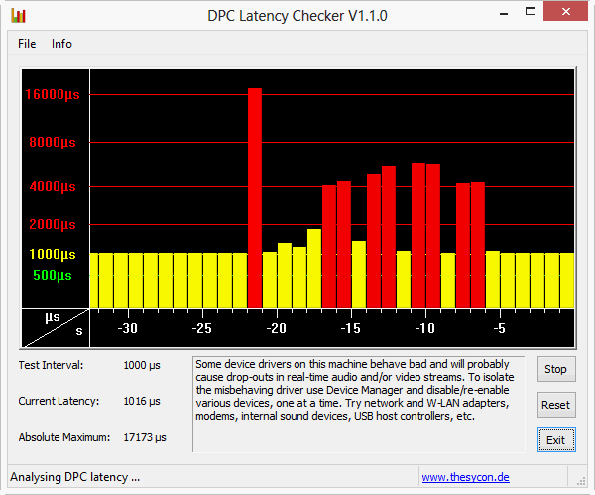Click the tallest red bar near 16000µs
The image size is (595, 495).
[255, 198]
